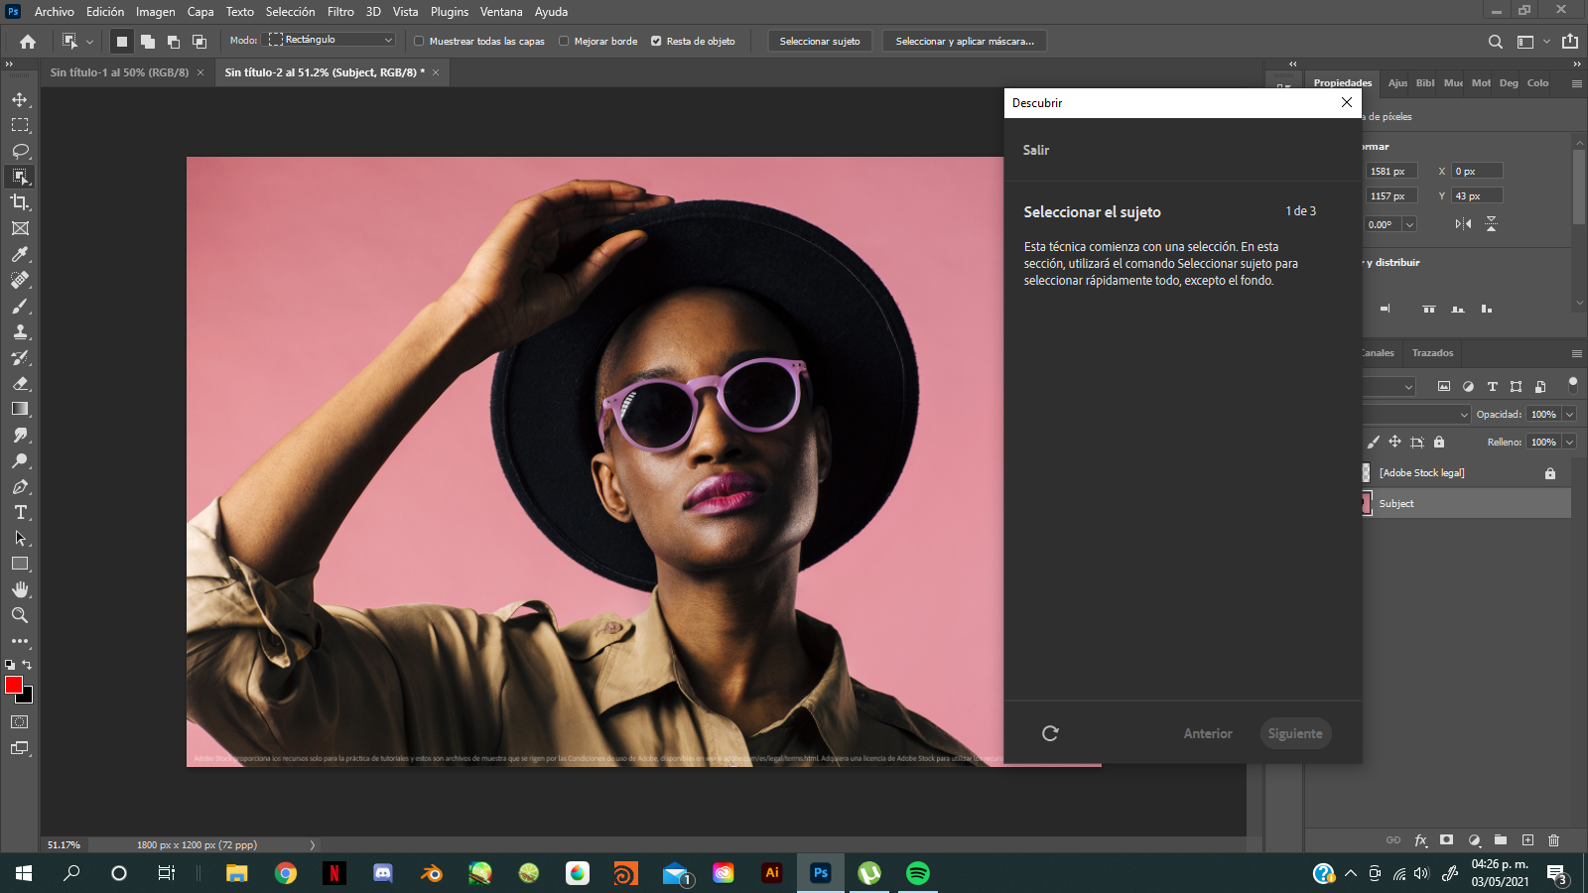Select the Rectangular Marquee tool
This screenshot has height=893, width=1588.
[x=20, y=125]
